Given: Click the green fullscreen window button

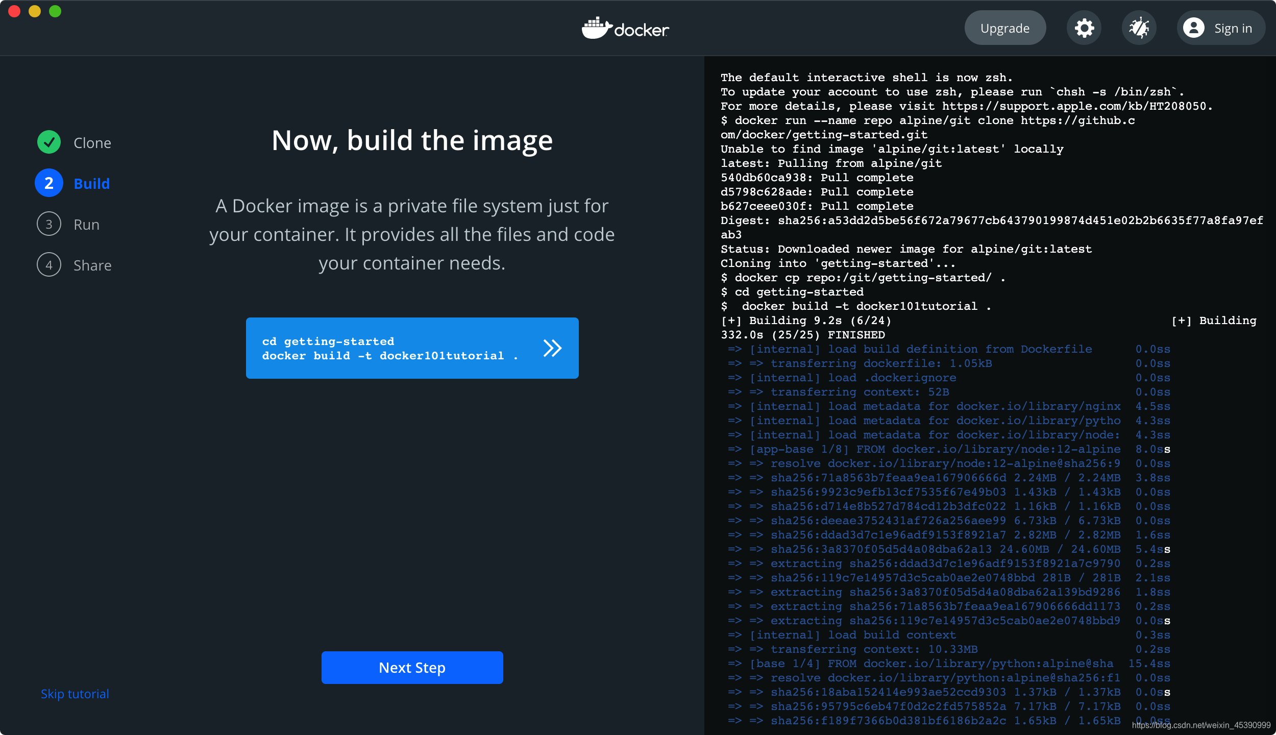Looking at the screenshot, I should (x=55, y=11).
